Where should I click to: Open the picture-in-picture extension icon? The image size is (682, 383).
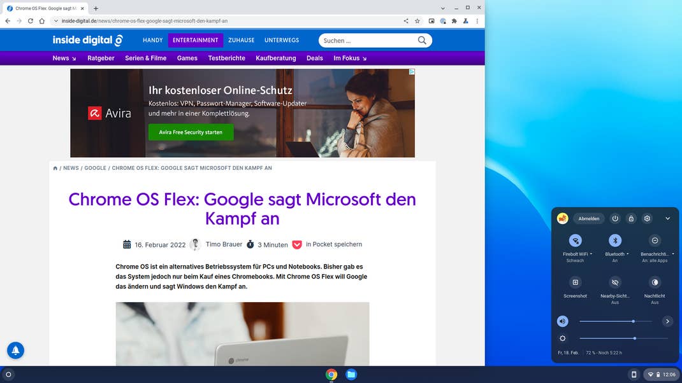[432, 21]
